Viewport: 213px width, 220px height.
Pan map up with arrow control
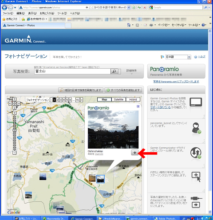[14, 99]
